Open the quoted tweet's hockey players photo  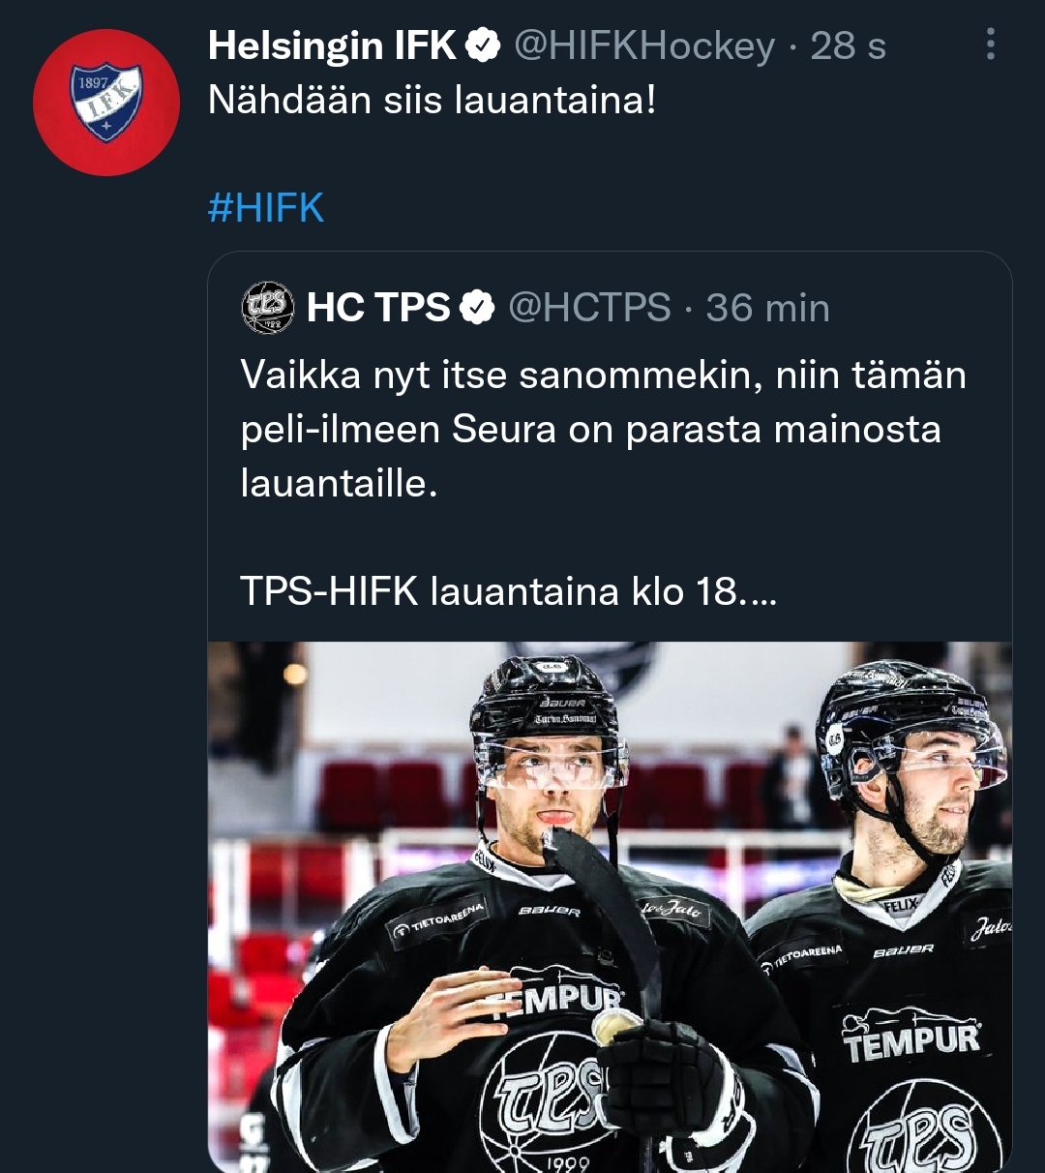pyautogui.click(x=610, y=906)
